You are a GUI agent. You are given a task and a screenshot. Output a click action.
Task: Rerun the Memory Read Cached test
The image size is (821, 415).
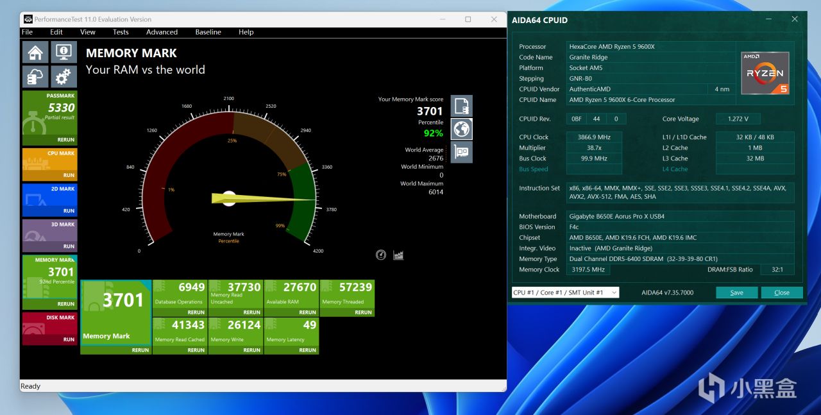coord(196,350)
